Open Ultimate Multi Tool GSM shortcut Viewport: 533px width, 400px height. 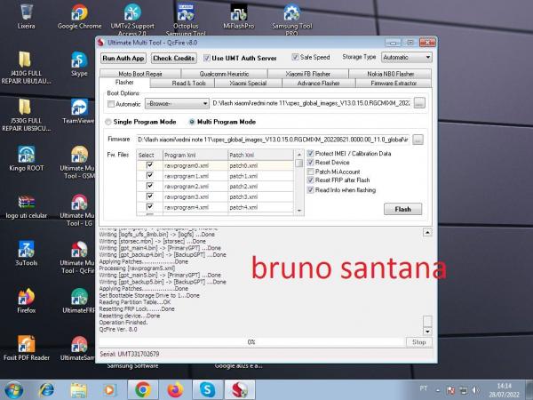[78, 162]
